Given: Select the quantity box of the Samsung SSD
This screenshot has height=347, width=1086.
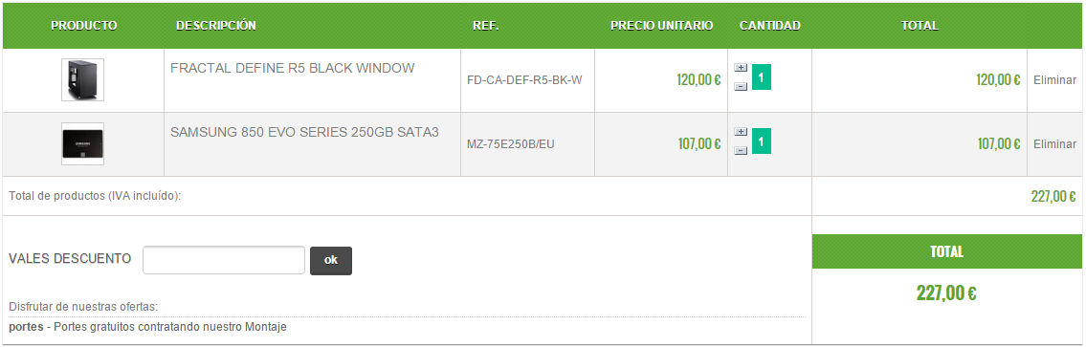Looking at the screenshot, I should (x=762, y=141).
